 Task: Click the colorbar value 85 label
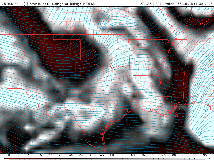[x=184, y=155]
